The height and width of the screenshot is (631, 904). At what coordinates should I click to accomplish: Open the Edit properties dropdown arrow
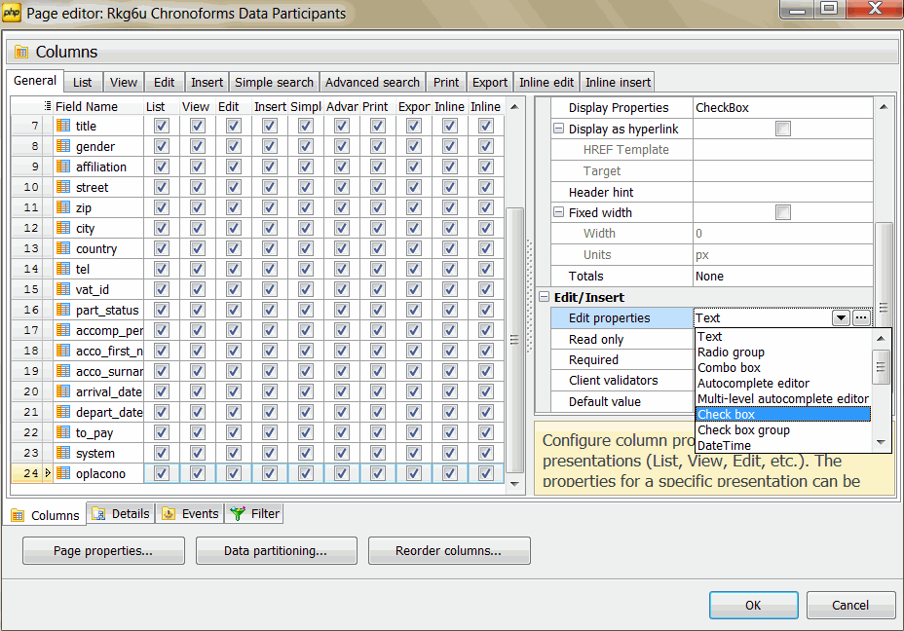click(841, 318)
